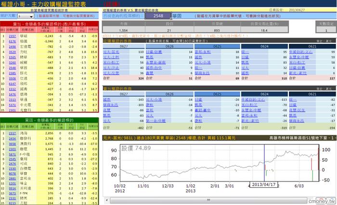
Task: Open stock code 1476 link
Action: coord(12,94)
